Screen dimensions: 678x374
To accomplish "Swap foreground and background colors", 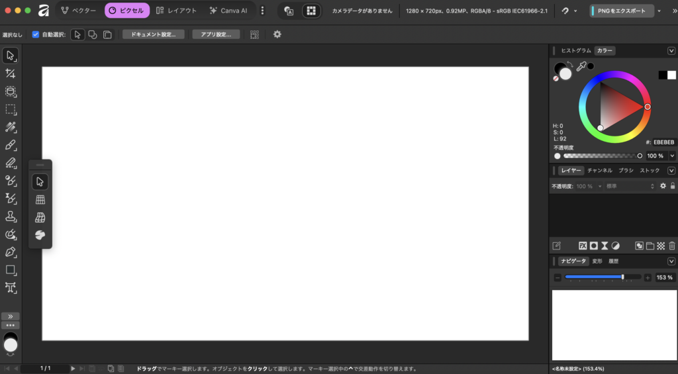I will (x=570, y=64).
